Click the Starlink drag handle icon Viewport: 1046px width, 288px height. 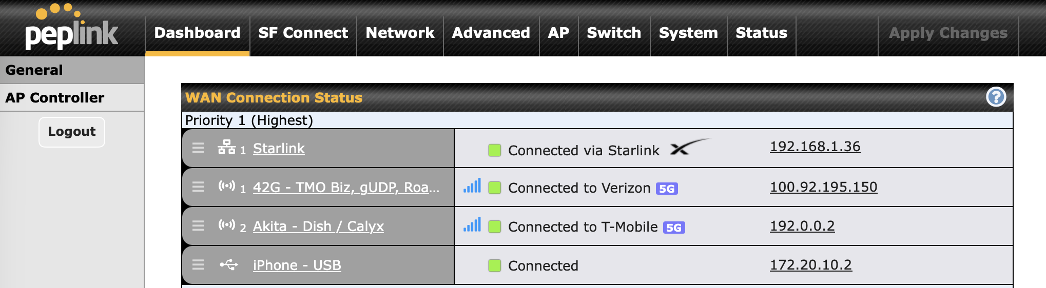pos(198,148)
